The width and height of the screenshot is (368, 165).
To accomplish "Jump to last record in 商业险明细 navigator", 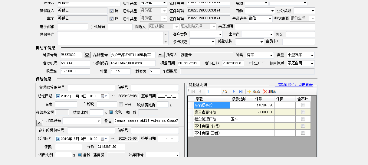I will coord(241,92).
